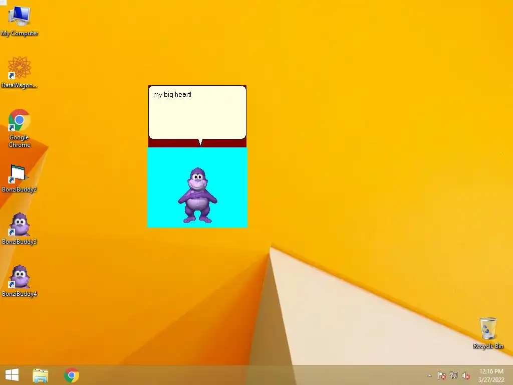Image resolution: width=513 pixels, height=385 pixels.
Task: Open the taskbar clock showing 12:16 PM
Action: click(491, 375)
